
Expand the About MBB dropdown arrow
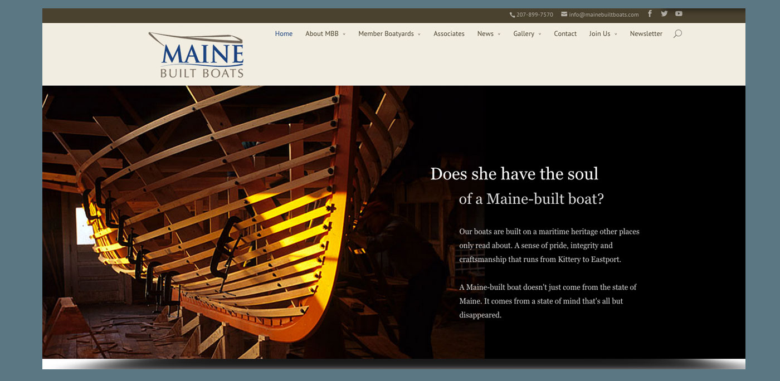tap(344, 35)
